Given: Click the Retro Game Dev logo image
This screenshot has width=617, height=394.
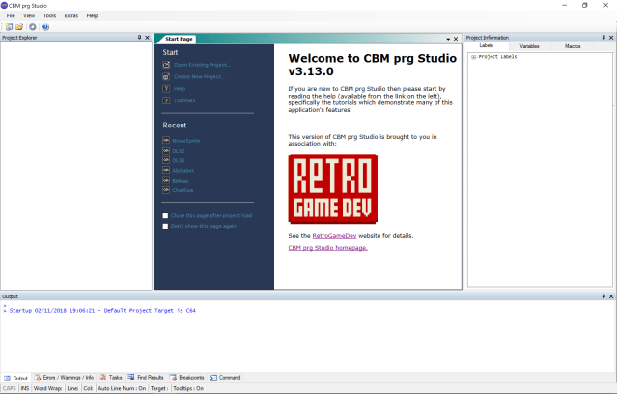Looking at the screenshot, I should [x=332, y=189].
